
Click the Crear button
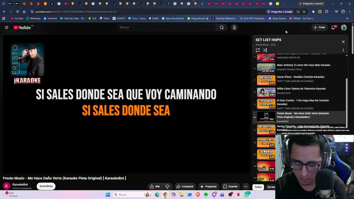point(319,27)
